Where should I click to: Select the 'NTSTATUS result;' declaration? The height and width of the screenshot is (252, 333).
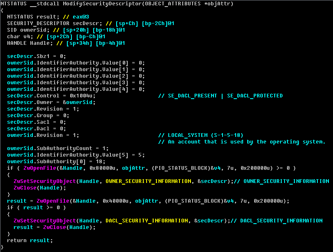[x=33, y=17]
